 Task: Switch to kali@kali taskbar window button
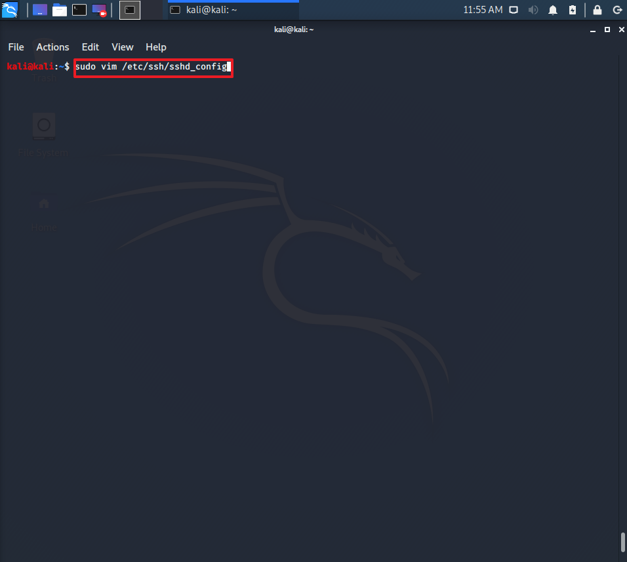233,10
